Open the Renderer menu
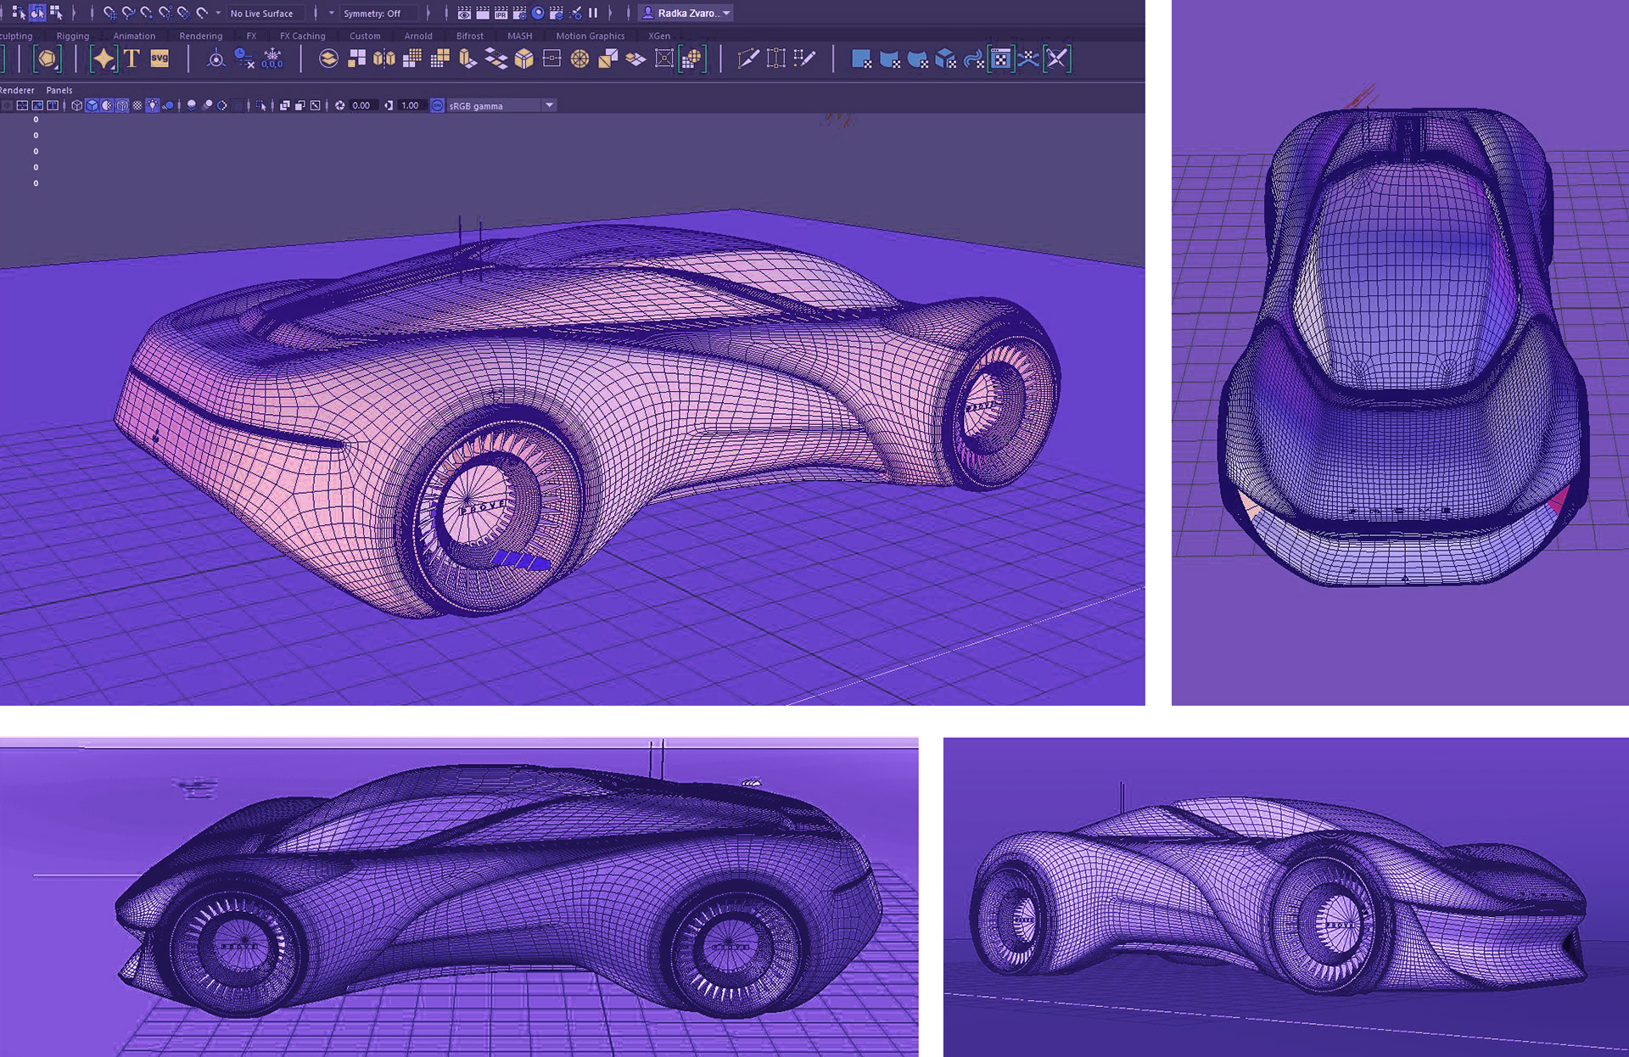 click(17, 90)
